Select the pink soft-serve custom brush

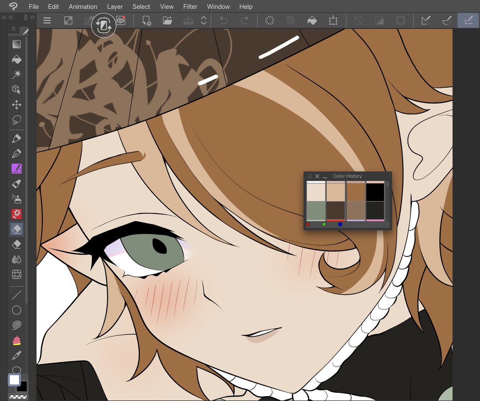[x=16, y=340]
